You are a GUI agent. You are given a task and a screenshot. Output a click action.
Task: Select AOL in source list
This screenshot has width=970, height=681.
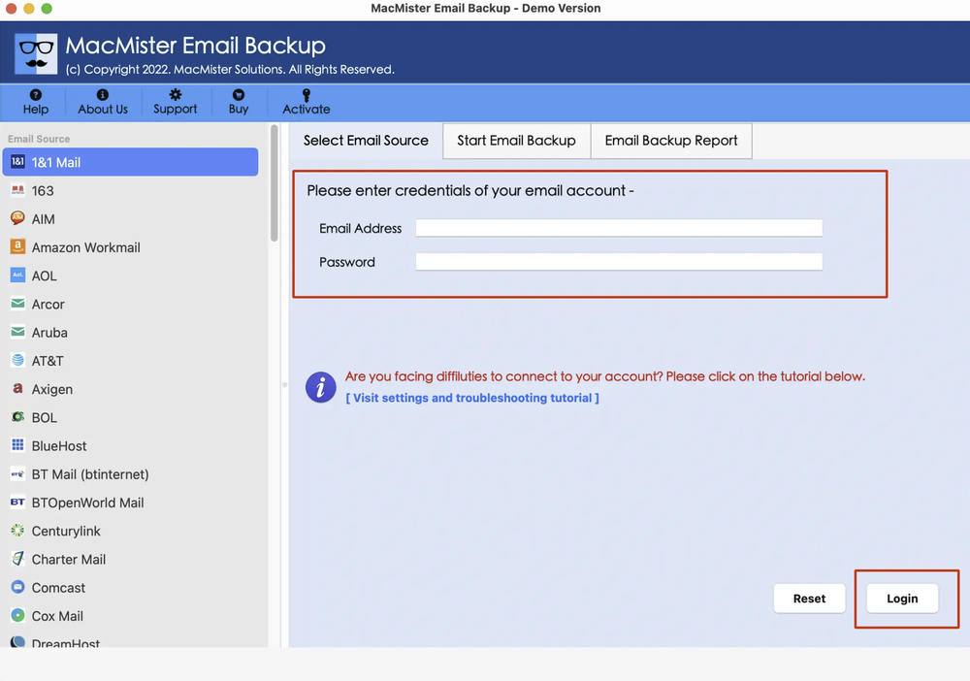[x=131, y=276]
